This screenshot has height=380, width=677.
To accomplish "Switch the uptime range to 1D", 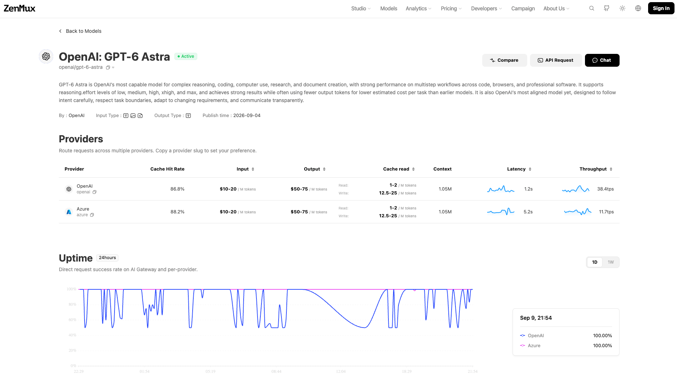I will click(595, 262).
